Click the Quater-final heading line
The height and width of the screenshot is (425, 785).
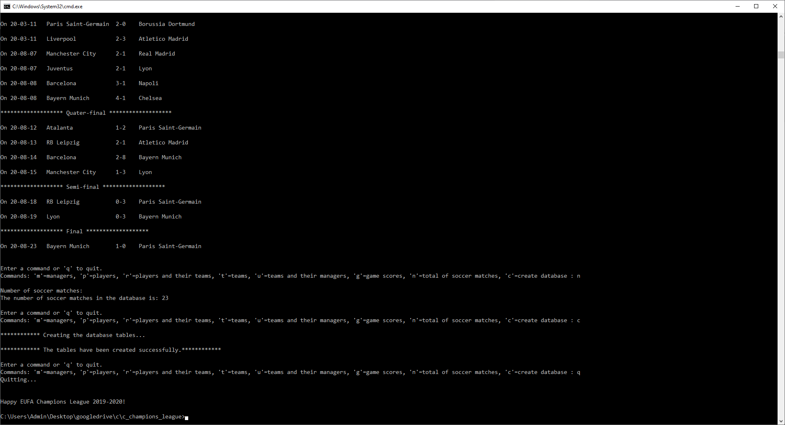point(86,113)
